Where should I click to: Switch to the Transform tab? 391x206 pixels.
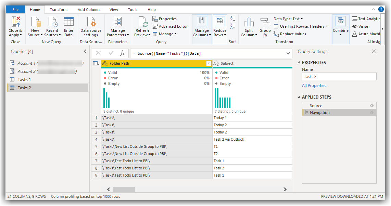tap(59, 10)
